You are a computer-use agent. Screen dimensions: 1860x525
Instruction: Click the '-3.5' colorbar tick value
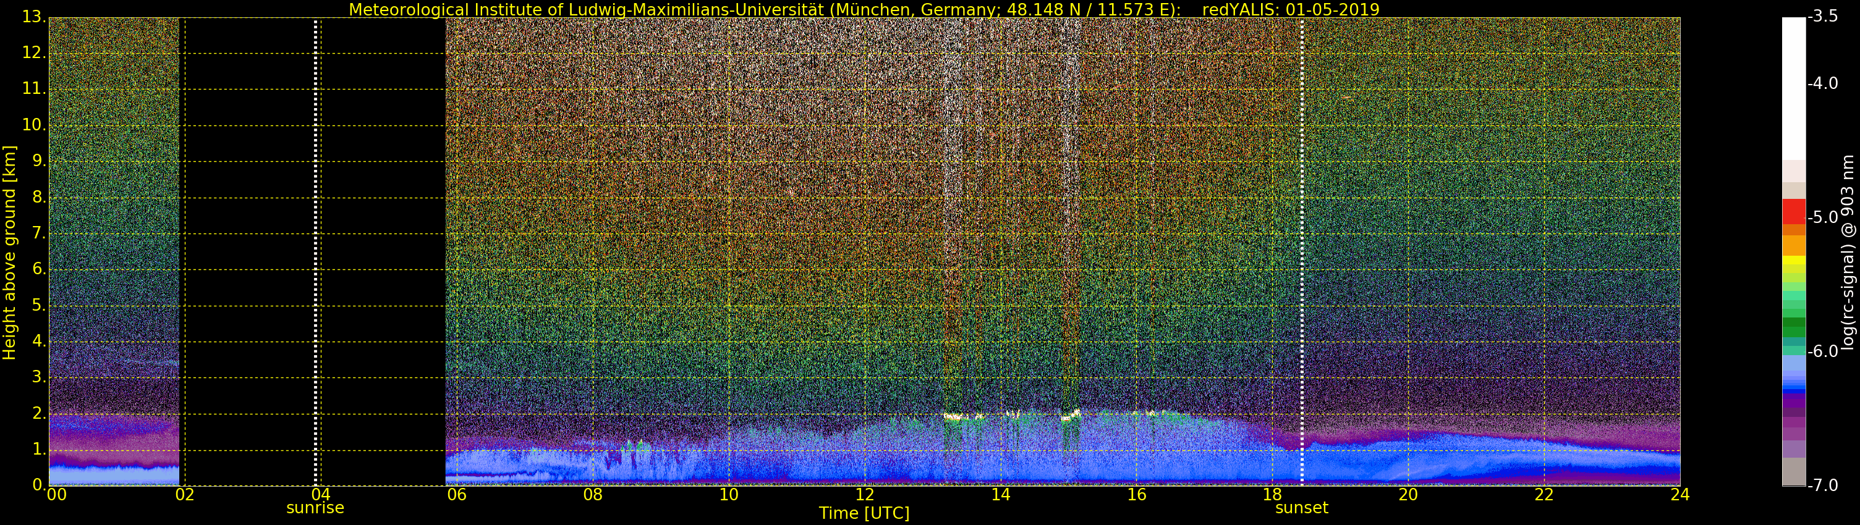(1823, 16)
